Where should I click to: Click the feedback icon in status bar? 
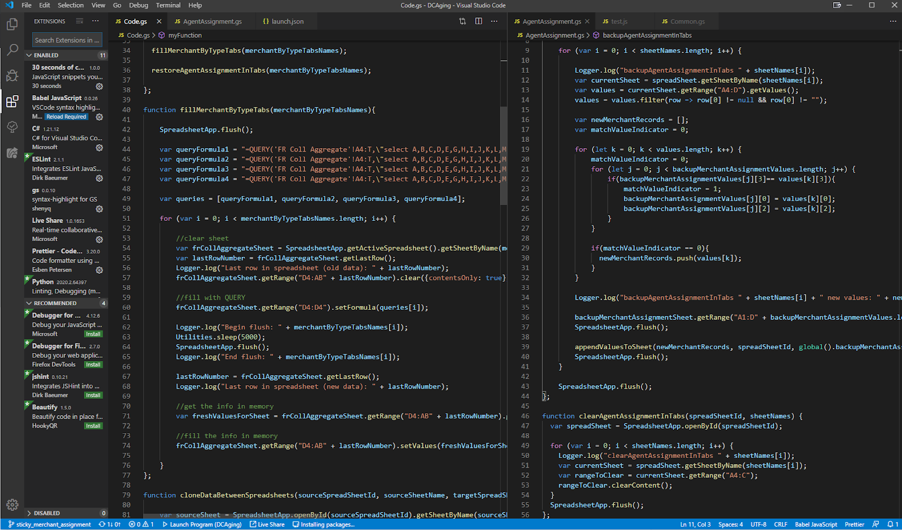tap(876, 524)
